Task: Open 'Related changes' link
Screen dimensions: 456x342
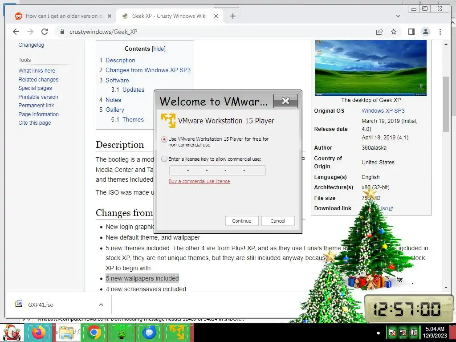Action: tap(38, 79)
